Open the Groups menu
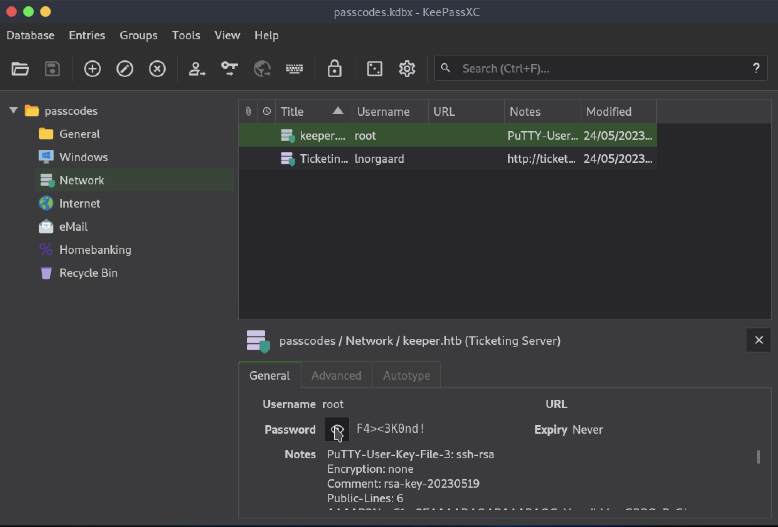The image size is (778, 527). [139, 35]
